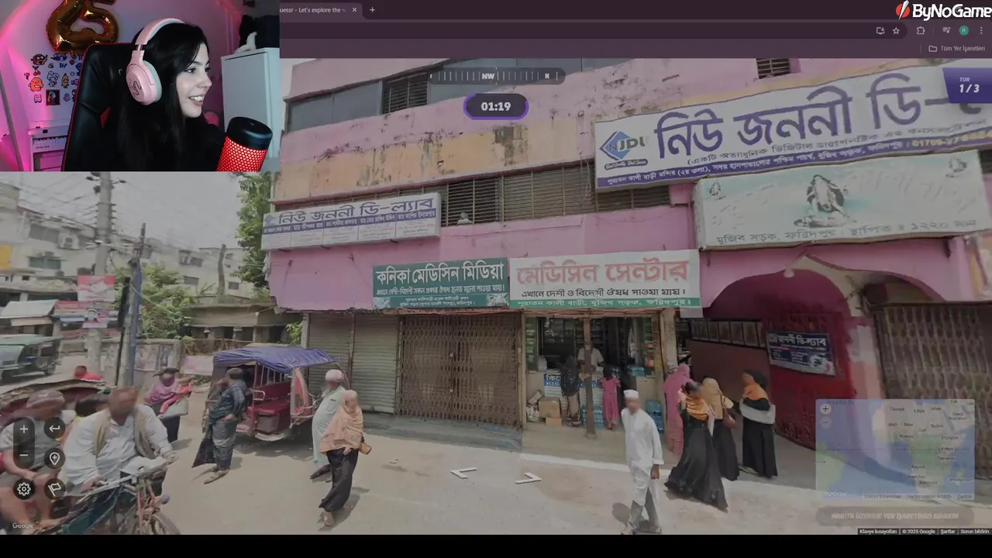
Task: Return to start with flag icon
Action: pyautogui.click(x=54, y=489)
